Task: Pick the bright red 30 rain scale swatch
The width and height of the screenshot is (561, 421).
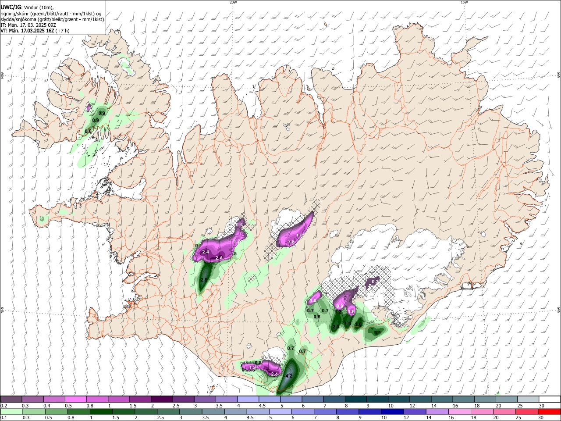Action: (549, 412)
